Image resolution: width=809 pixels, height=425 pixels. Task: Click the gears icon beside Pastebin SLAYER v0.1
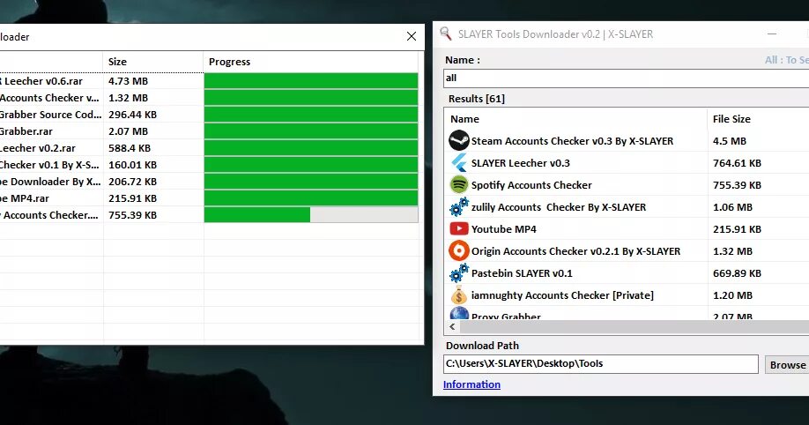[458, 272]
